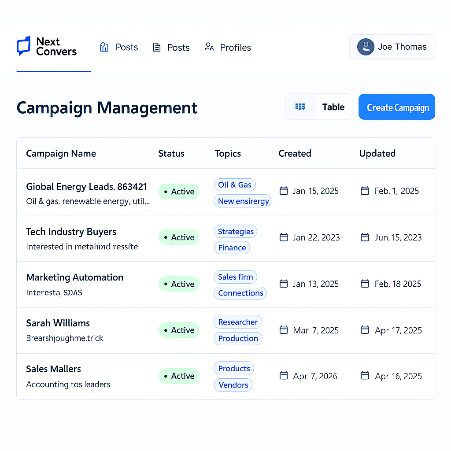The height and width of the screenshot is (451, 451).
Task: Open the Sarah Williams campaign row
Action: click(58, 323)
